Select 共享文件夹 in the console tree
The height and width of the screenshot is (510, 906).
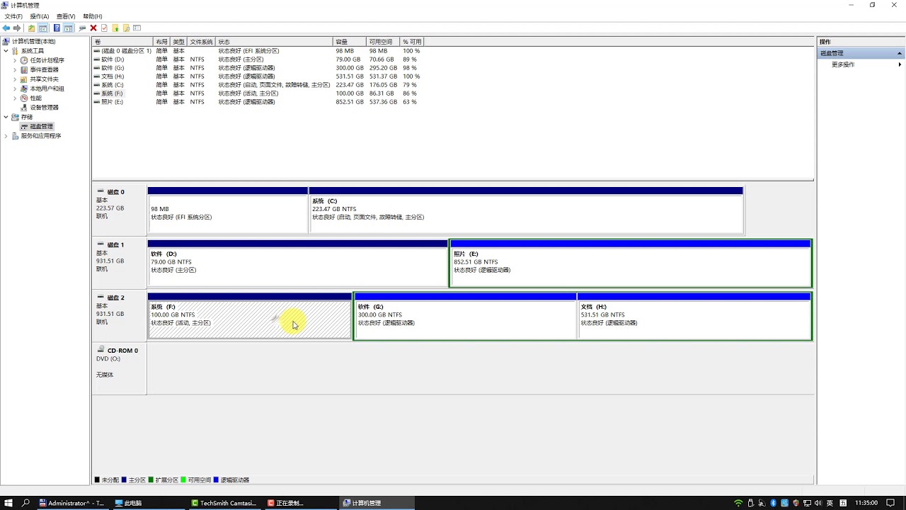point(44,79)
